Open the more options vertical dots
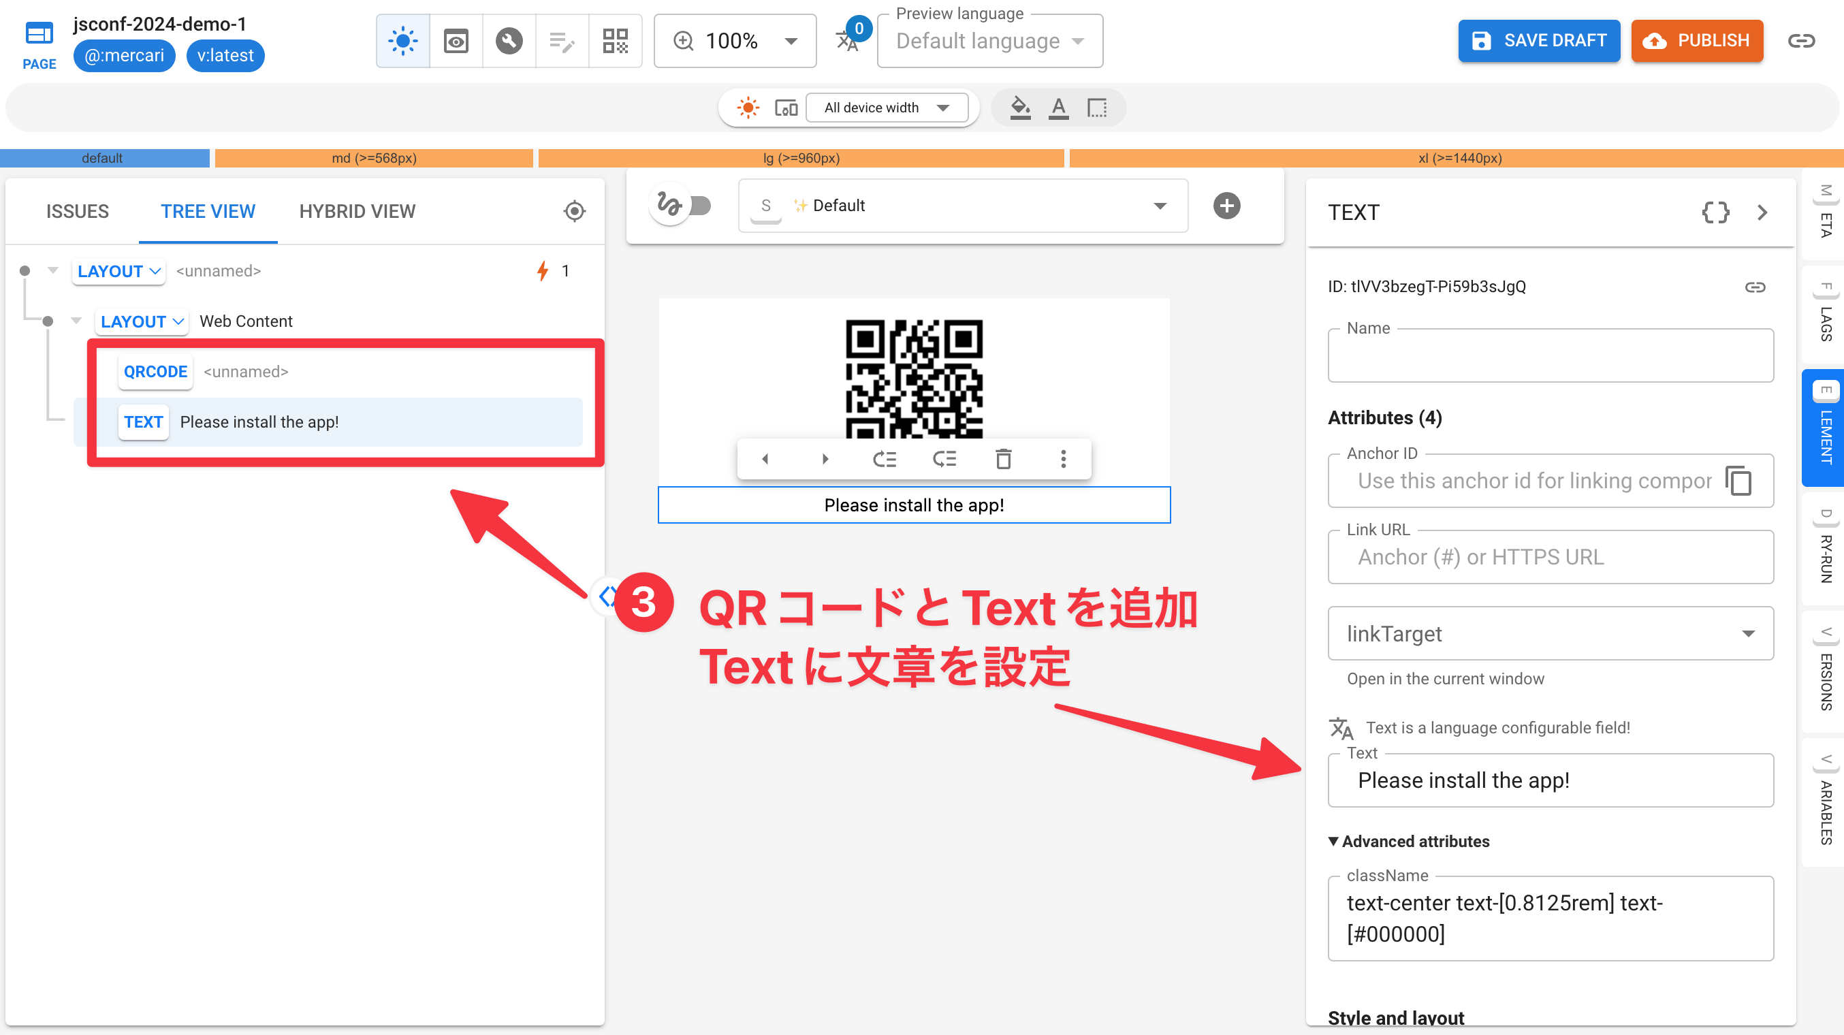This screenshot has height=1035, width=1844. pos(1063,459)
